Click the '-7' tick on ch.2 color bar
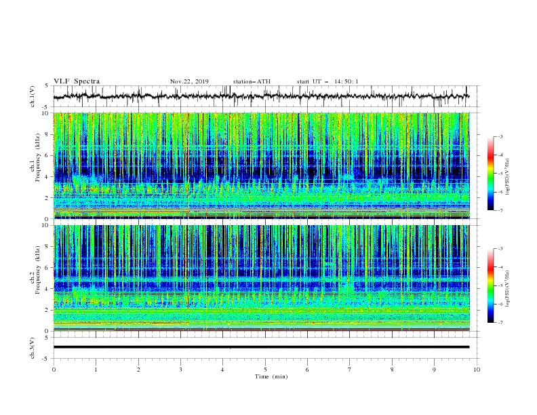 500,323
